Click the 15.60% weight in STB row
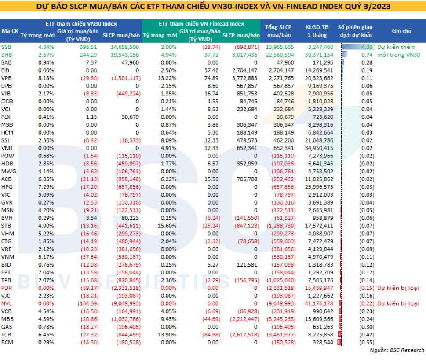 point(167,226)
